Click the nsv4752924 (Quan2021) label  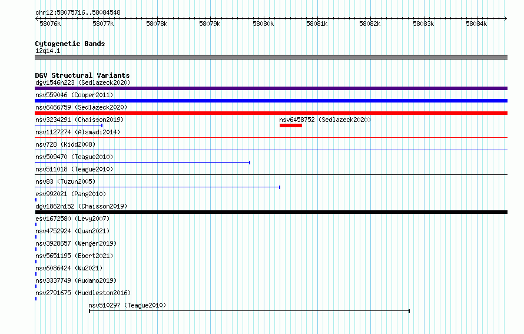(x=72, y=231)
